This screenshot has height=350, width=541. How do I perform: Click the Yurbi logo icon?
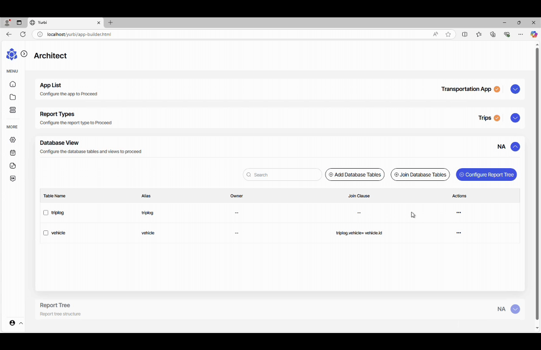click(x=11, y=54)
